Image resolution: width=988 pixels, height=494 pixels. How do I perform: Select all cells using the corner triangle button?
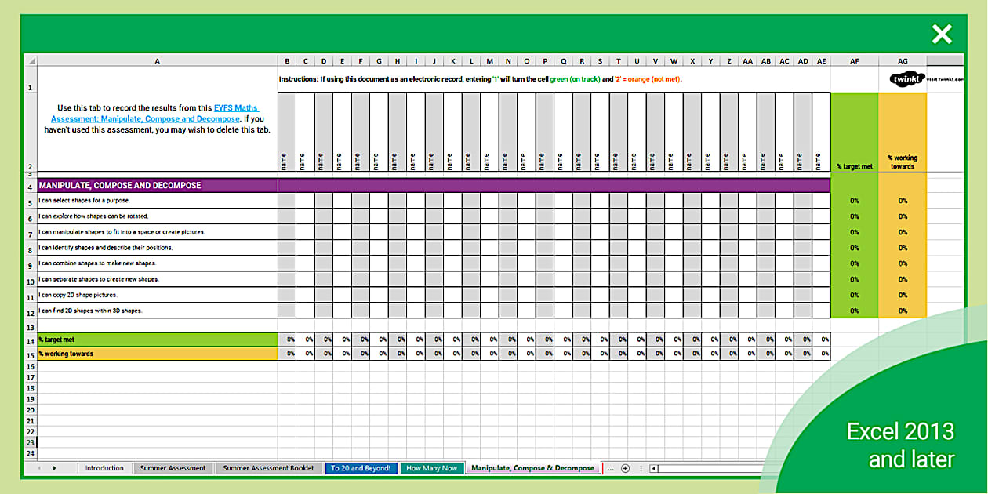[32, 60]
